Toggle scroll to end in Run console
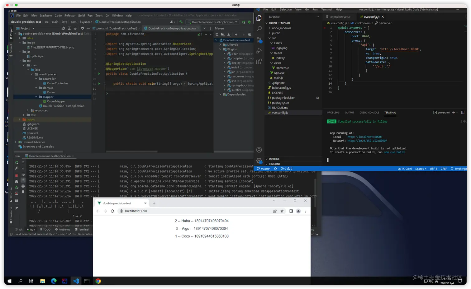 [x=23, y=180]
